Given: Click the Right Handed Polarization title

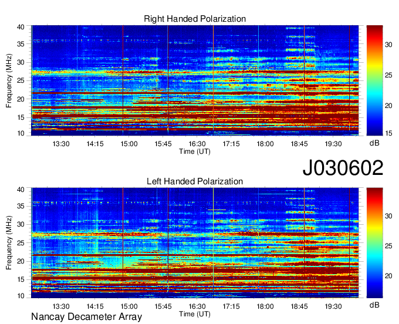Looking at the screenshot, I should [195, 19].
